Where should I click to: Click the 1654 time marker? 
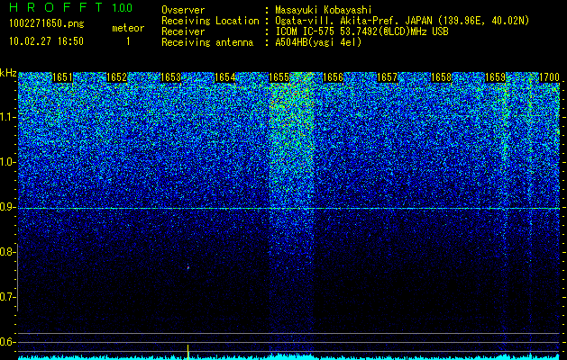coord(225,77)
